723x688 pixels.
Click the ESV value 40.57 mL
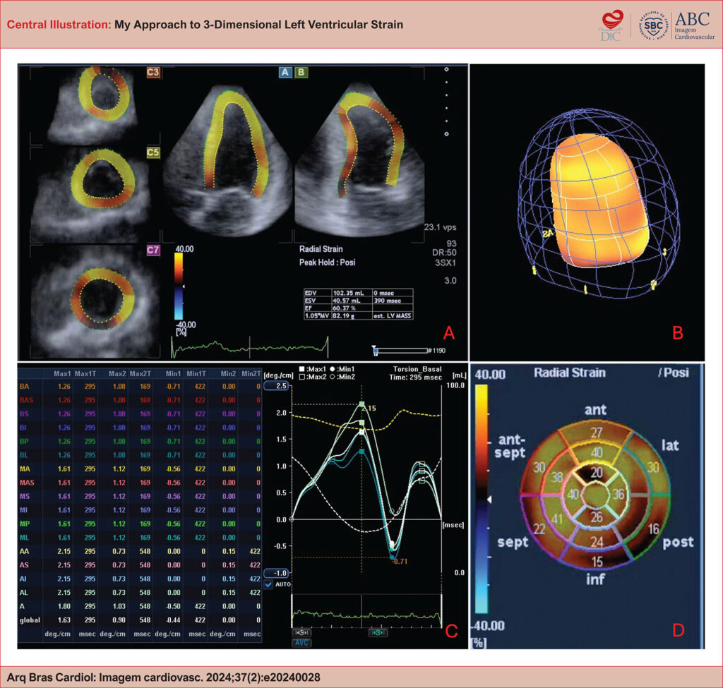(346, 301)
